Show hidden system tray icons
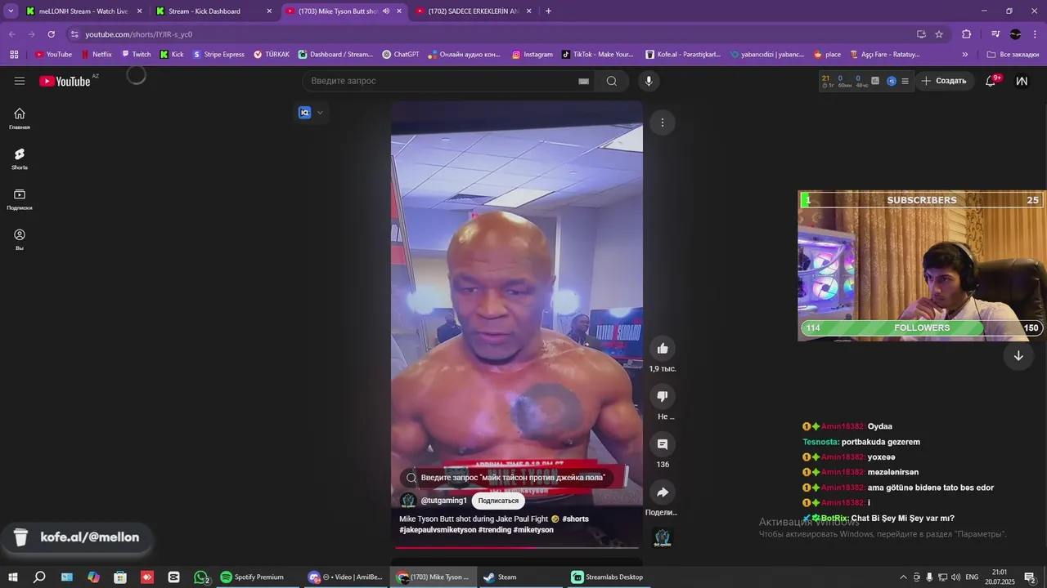 pyautogui.click(x=903, y=577)
